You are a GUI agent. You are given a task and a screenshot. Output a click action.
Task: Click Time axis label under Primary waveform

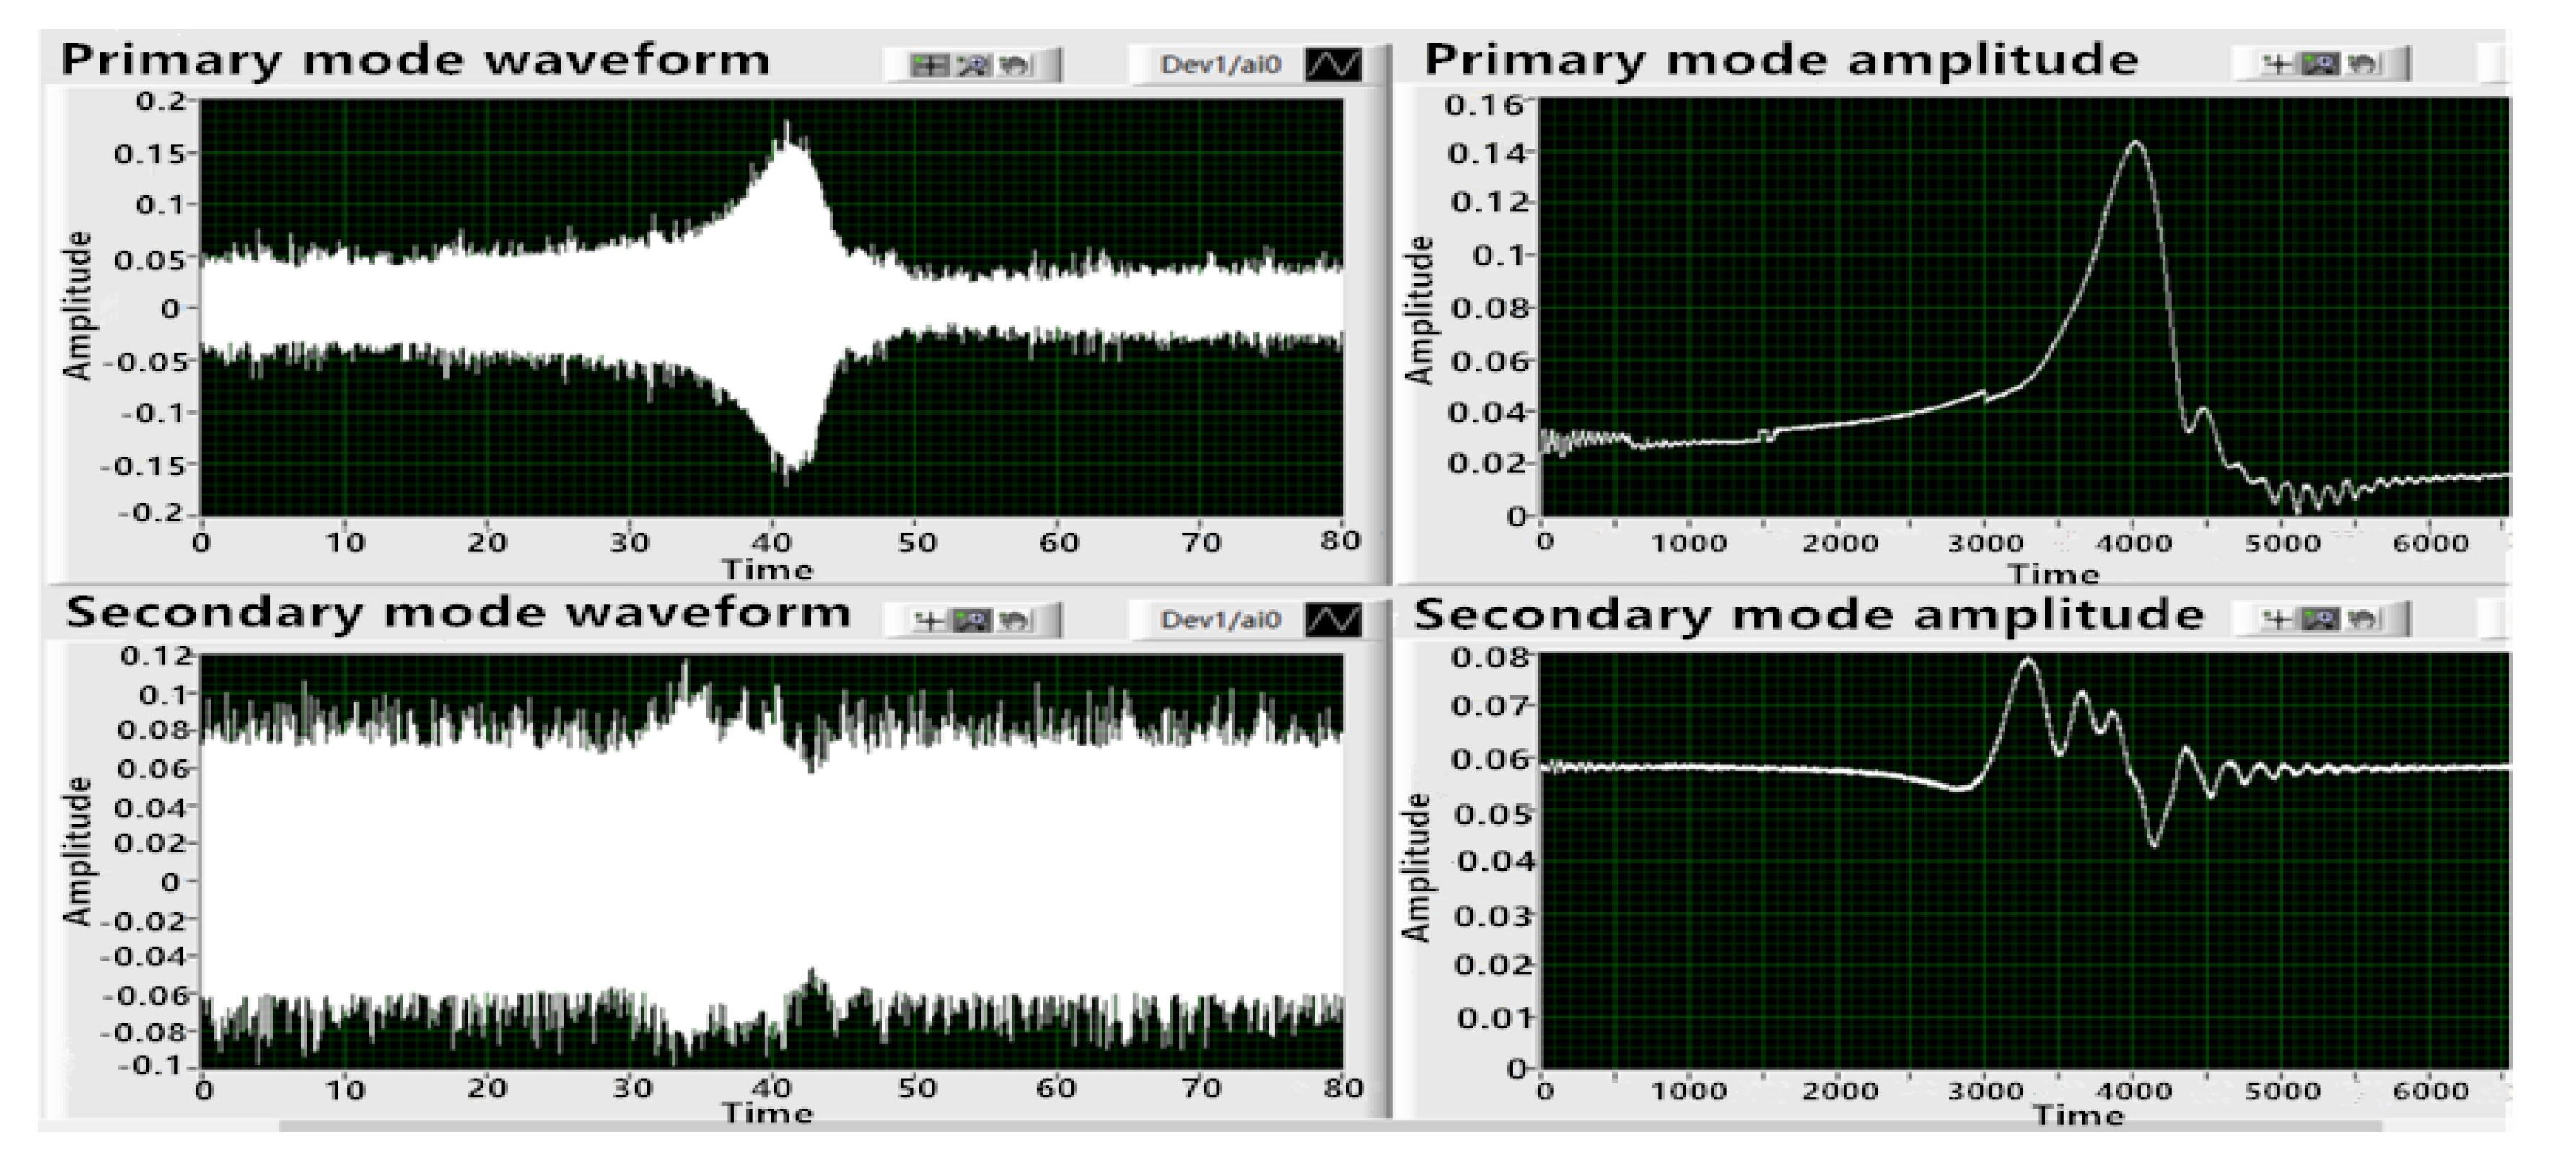pyautogui.click(x=768, y=570)
